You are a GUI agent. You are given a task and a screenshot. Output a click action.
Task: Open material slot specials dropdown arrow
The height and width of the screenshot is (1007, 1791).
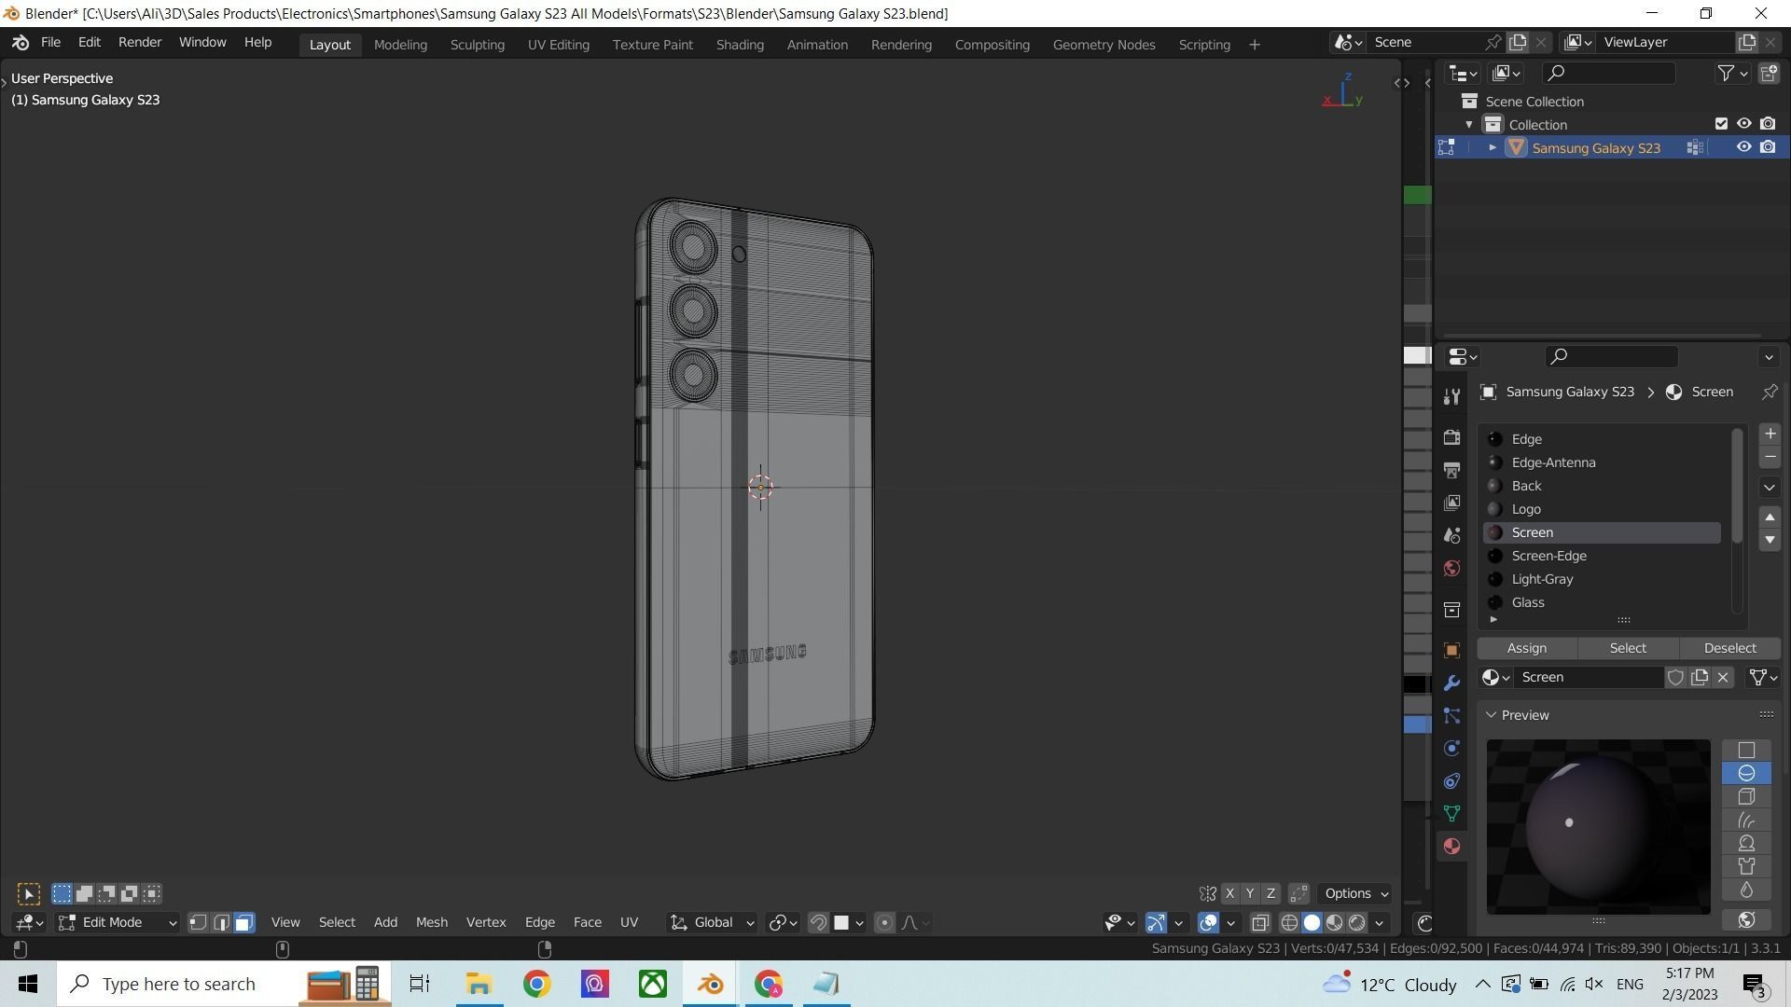tap(1770, 487)
